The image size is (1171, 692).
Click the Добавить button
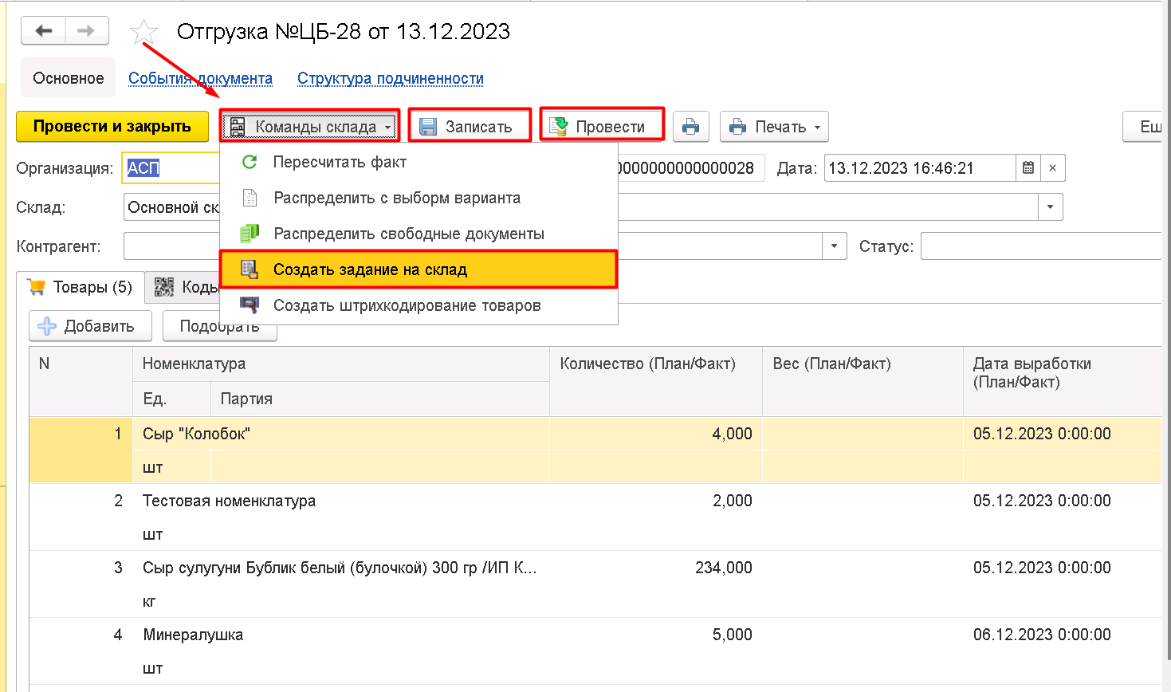click(91, 326)
